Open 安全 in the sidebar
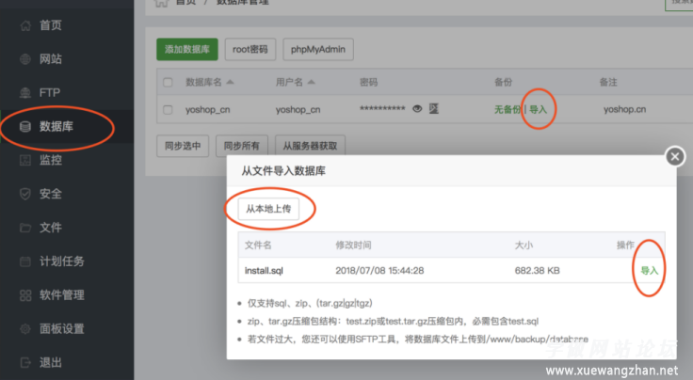Image resolution: width=693 pixels, height=380 pixels. (x=51, y=194)
